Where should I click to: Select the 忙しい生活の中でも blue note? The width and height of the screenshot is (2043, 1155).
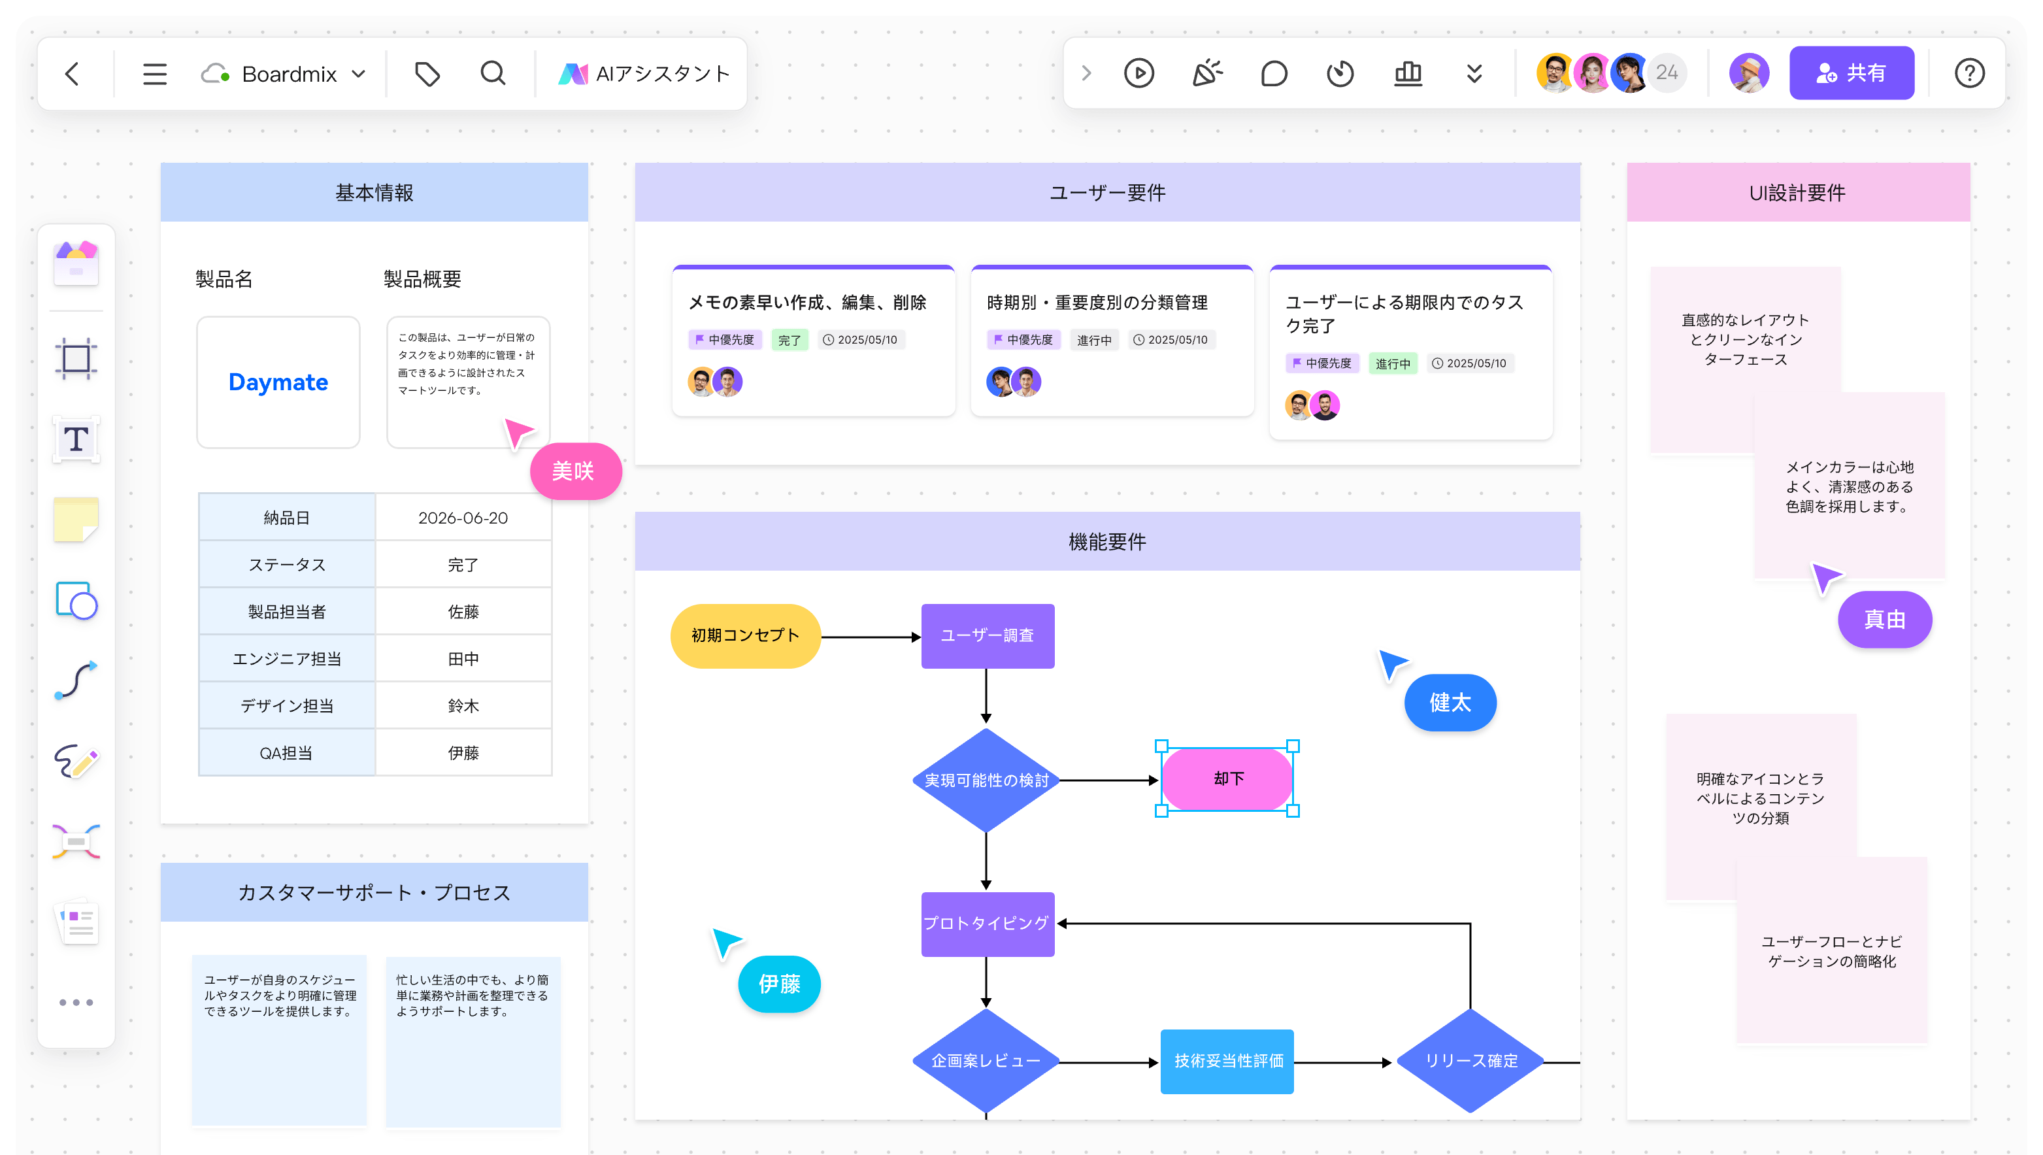pos(473,1041)
